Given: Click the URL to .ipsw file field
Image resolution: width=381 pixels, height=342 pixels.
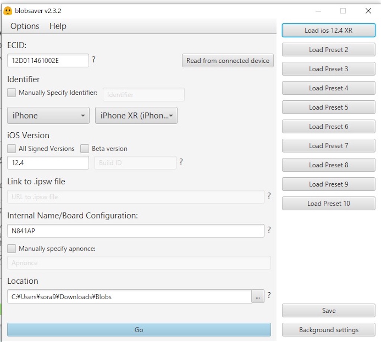Looking at the screenshot, I should 135,197.
